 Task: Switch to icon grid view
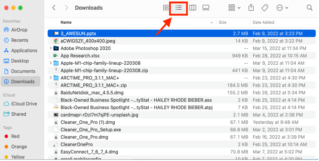click(x=166, y=8)
